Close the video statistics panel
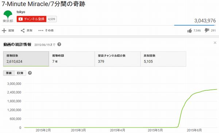Screen dimensions: 219x133 click(215, 43)
